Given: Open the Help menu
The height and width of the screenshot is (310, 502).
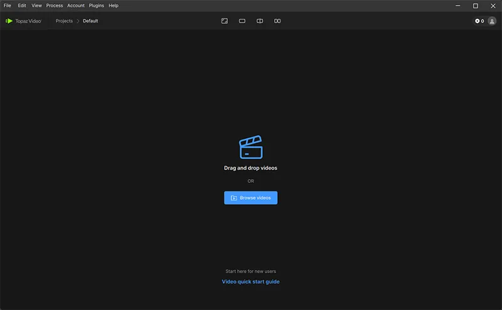Looking at the screenshot, I should click(114, 6).
